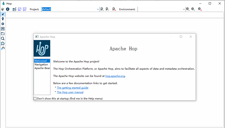Viewport: 225px width, 128px height.
Task: Open the Data Orchestration perspective arrow icon
Action: coord(3,14)
